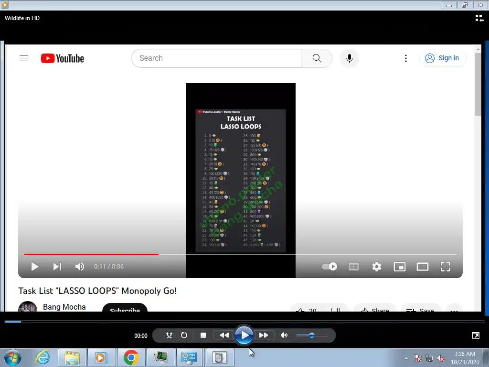The width and height of the screenshot is (489, 367).
Task: Click the YouTube page scrollbar thumb
Action: 478,84
